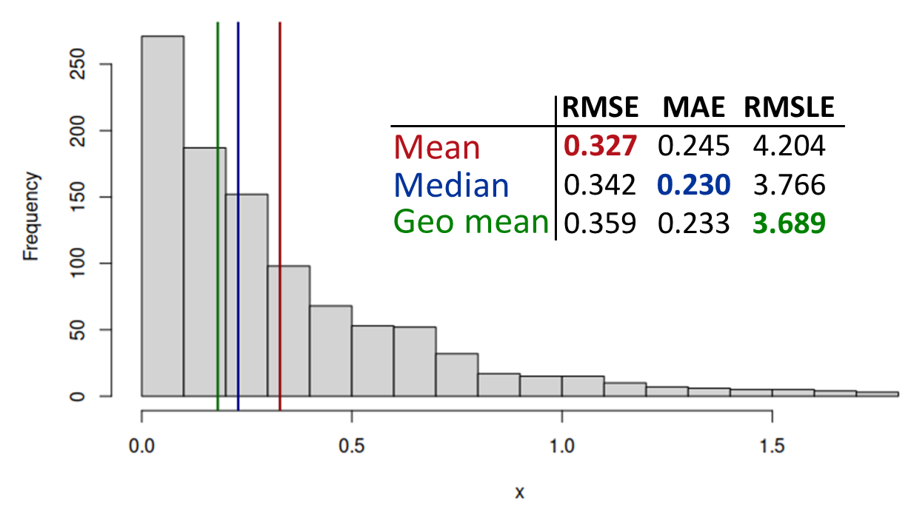Select the RMSLE column header

[790, 108]
